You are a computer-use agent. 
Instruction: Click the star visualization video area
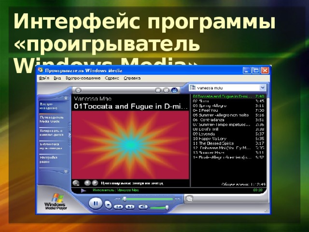tap(130, 145)
